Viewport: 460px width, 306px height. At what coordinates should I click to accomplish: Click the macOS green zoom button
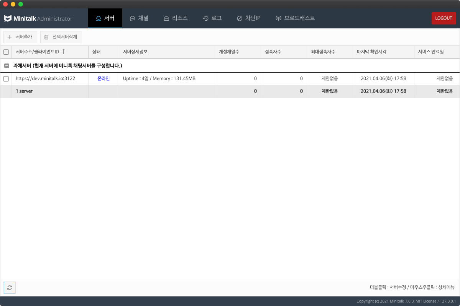click(x=21, y=4)
